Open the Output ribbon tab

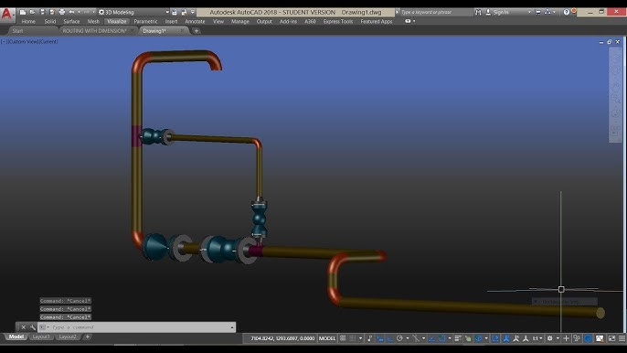tap(264, 22)
